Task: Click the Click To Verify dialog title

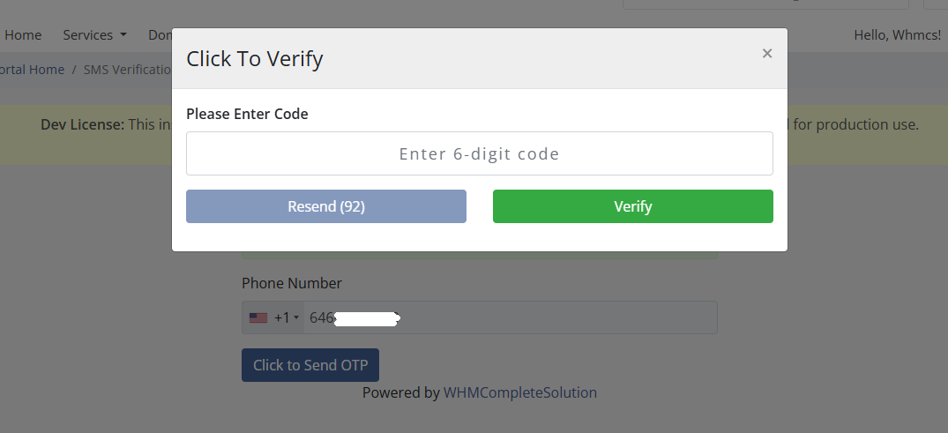Action: pos(255,59)
